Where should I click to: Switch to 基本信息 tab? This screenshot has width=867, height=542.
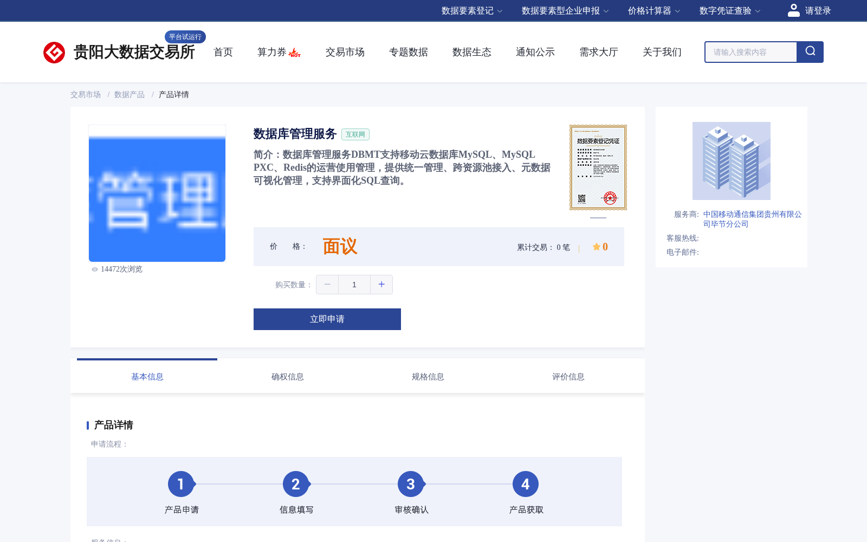point(147,377)
